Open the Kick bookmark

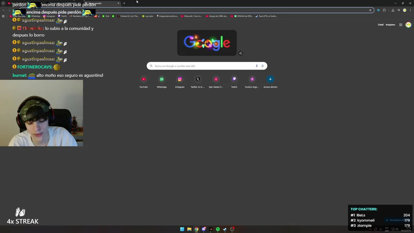pos(106,16)
